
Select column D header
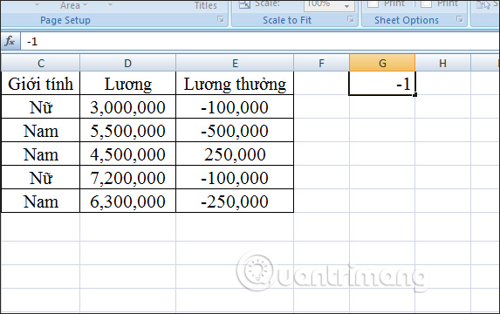(127, 63)
